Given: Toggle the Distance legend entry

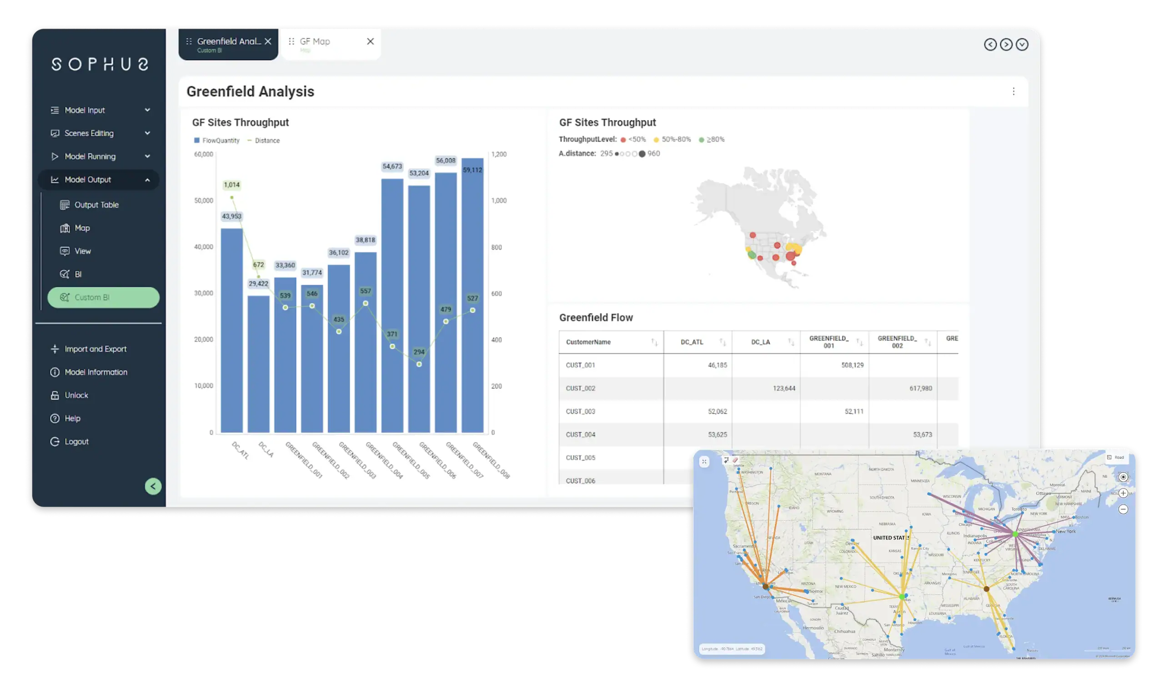Looking at the screenshot, I should point(265,140).
